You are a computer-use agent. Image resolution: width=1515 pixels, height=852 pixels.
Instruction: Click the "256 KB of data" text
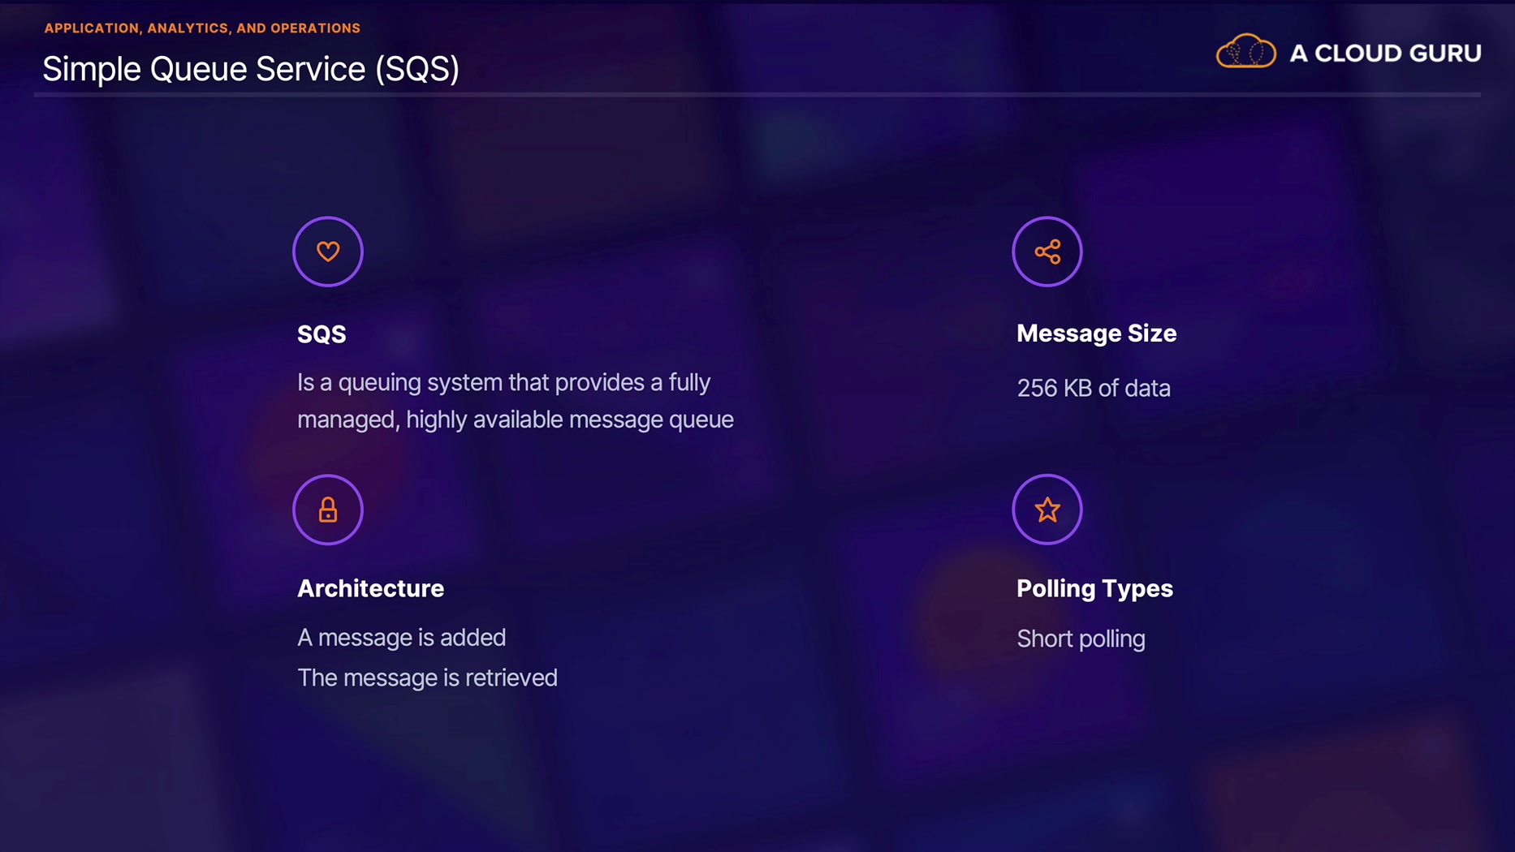click(1094, 389)
